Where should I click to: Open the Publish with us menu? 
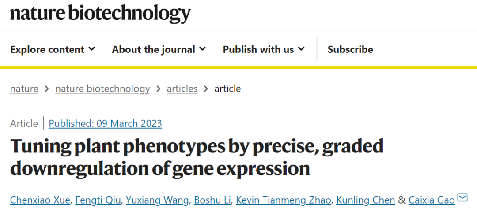point(263,49)
